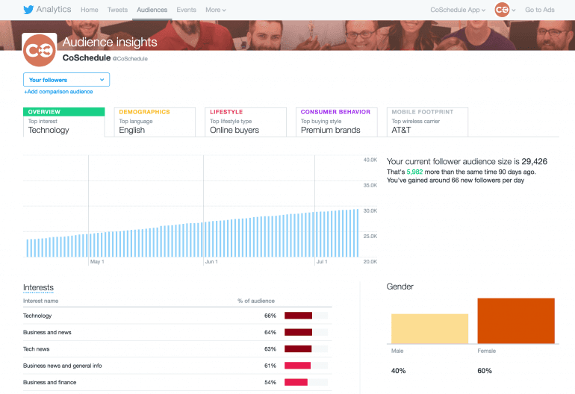Click the Go to Ads link

[x=539, y=10]
